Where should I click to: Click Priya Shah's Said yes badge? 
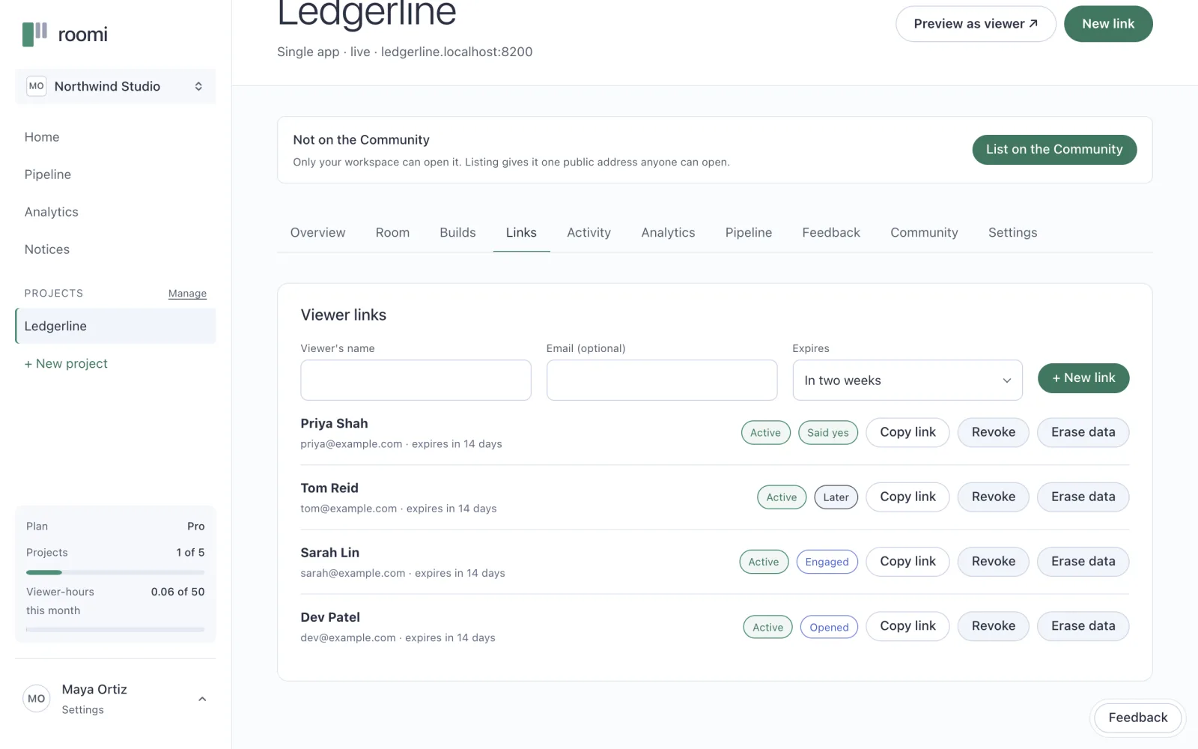828,432
